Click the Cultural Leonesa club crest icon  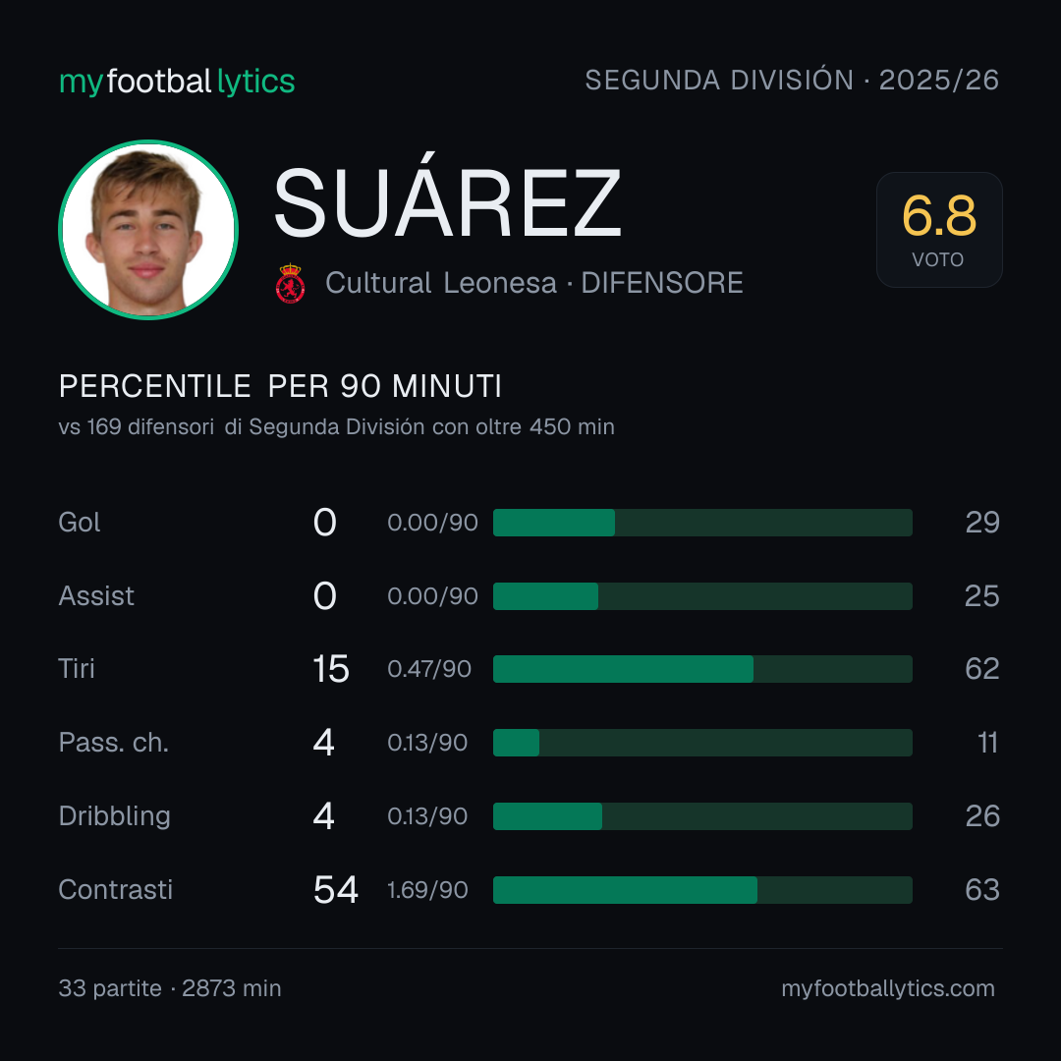pos(290,283)
